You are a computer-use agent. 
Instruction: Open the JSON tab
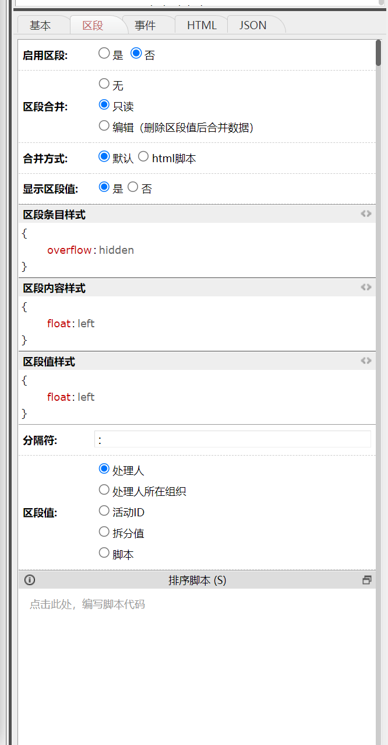click(253, 26)
